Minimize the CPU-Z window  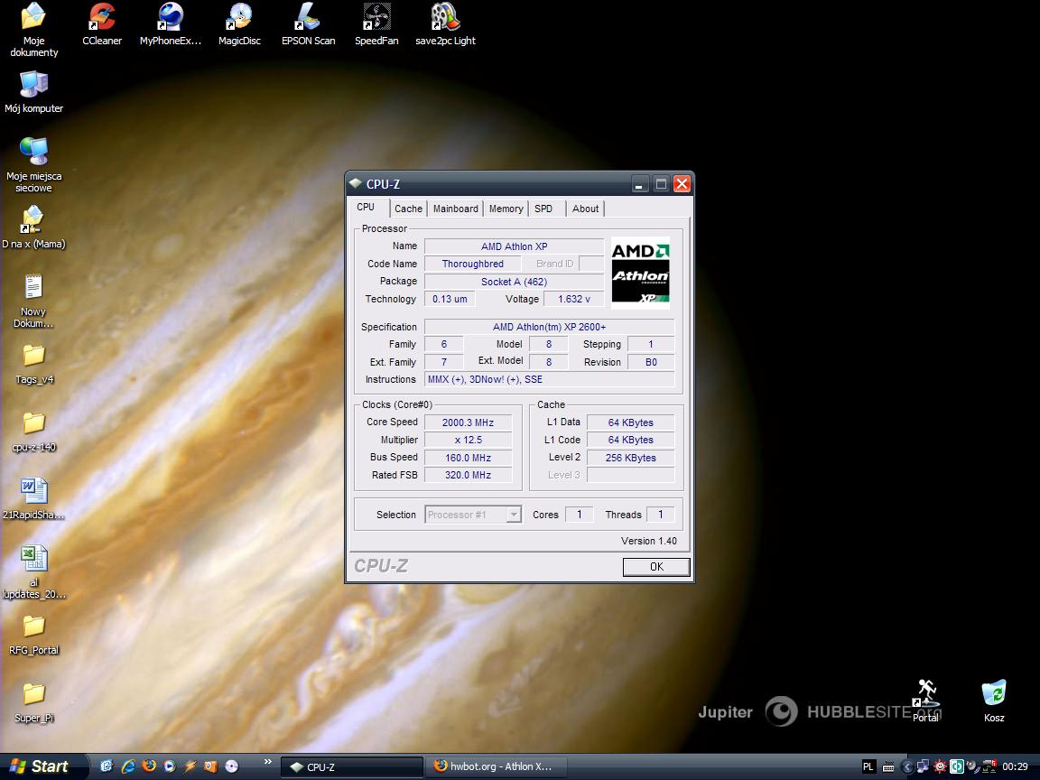click(639, 184)
